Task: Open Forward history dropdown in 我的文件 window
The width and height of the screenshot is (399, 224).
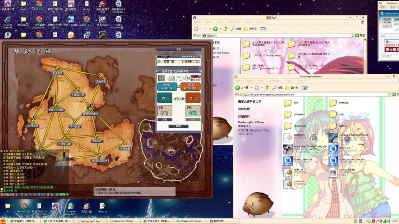Action: coord(221,29)
